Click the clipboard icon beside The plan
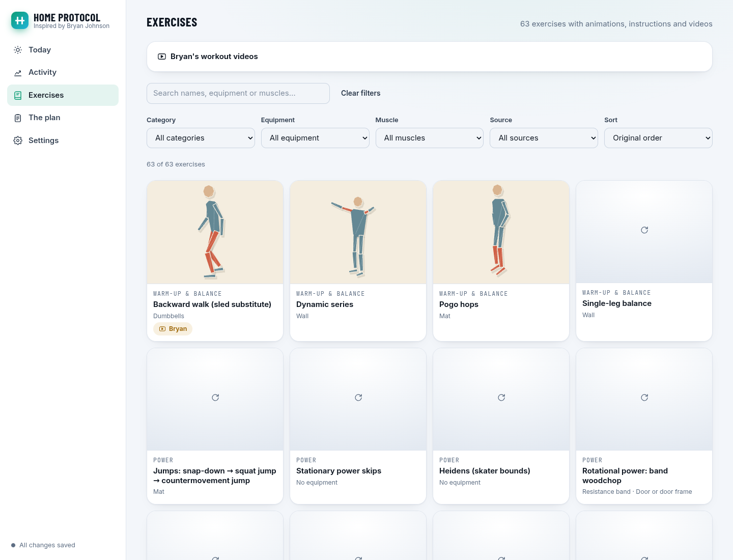The width and height of the screenshot is (733, 560). (x=18, y=118)
